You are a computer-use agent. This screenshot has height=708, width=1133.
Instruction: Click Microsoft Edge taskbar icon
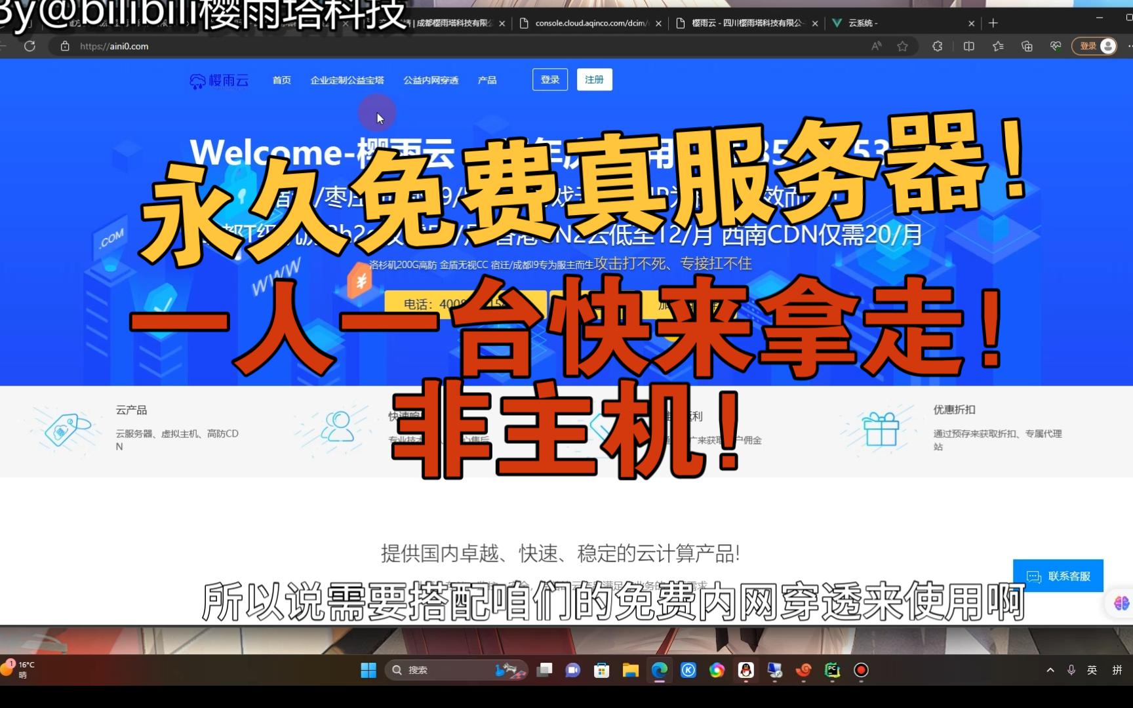click(660, 670)
